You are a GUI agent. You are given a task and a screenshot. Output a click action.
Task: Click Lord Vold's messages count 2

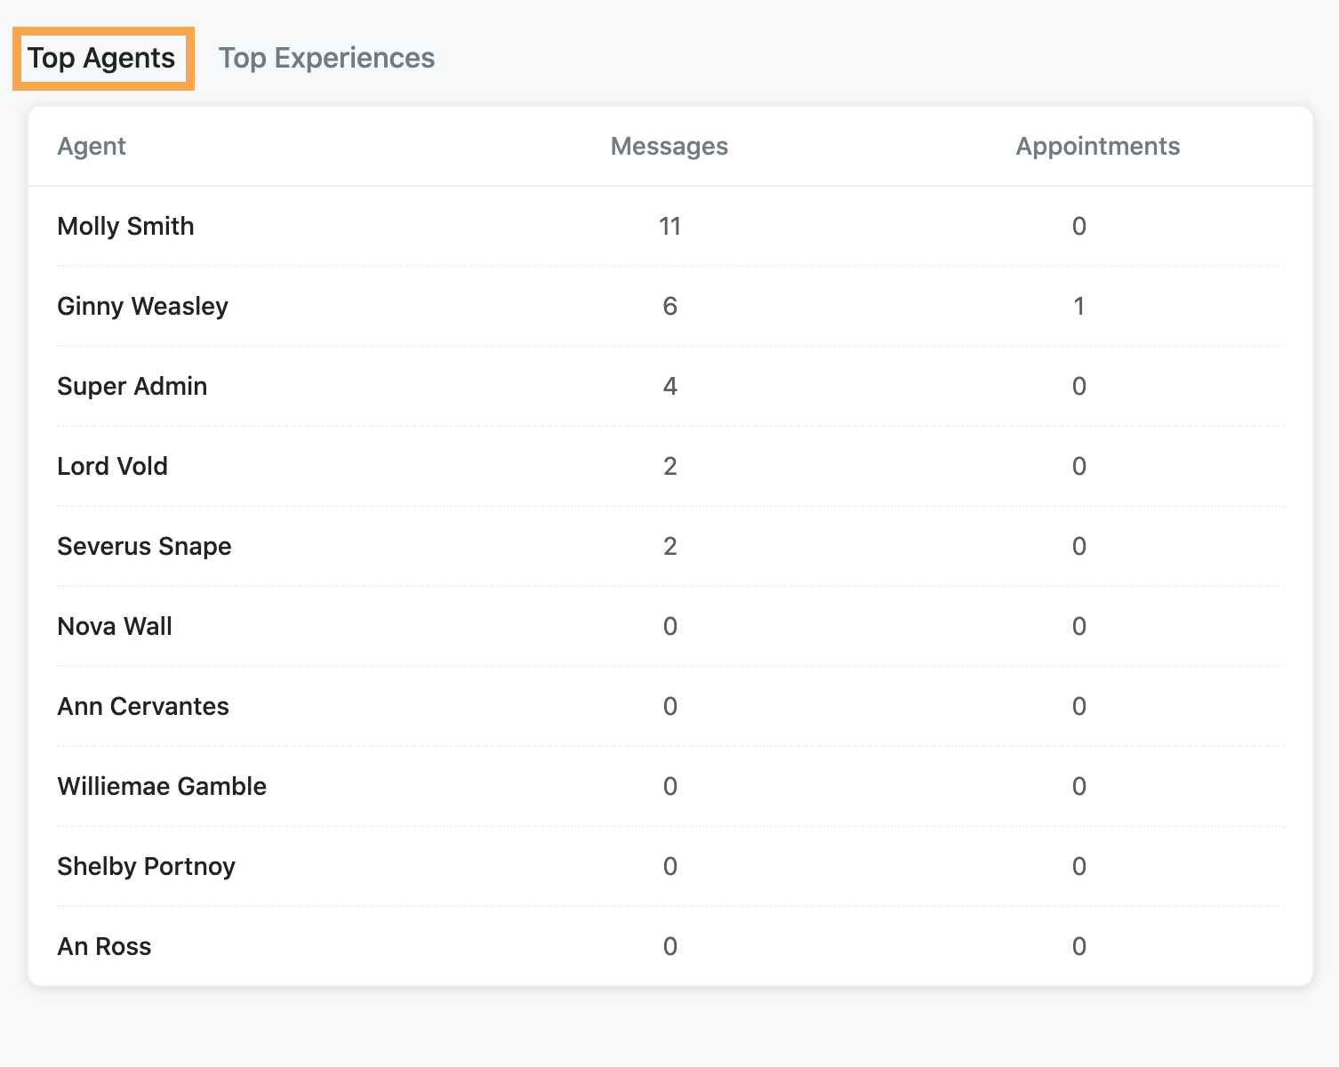(x=670, y=466)
